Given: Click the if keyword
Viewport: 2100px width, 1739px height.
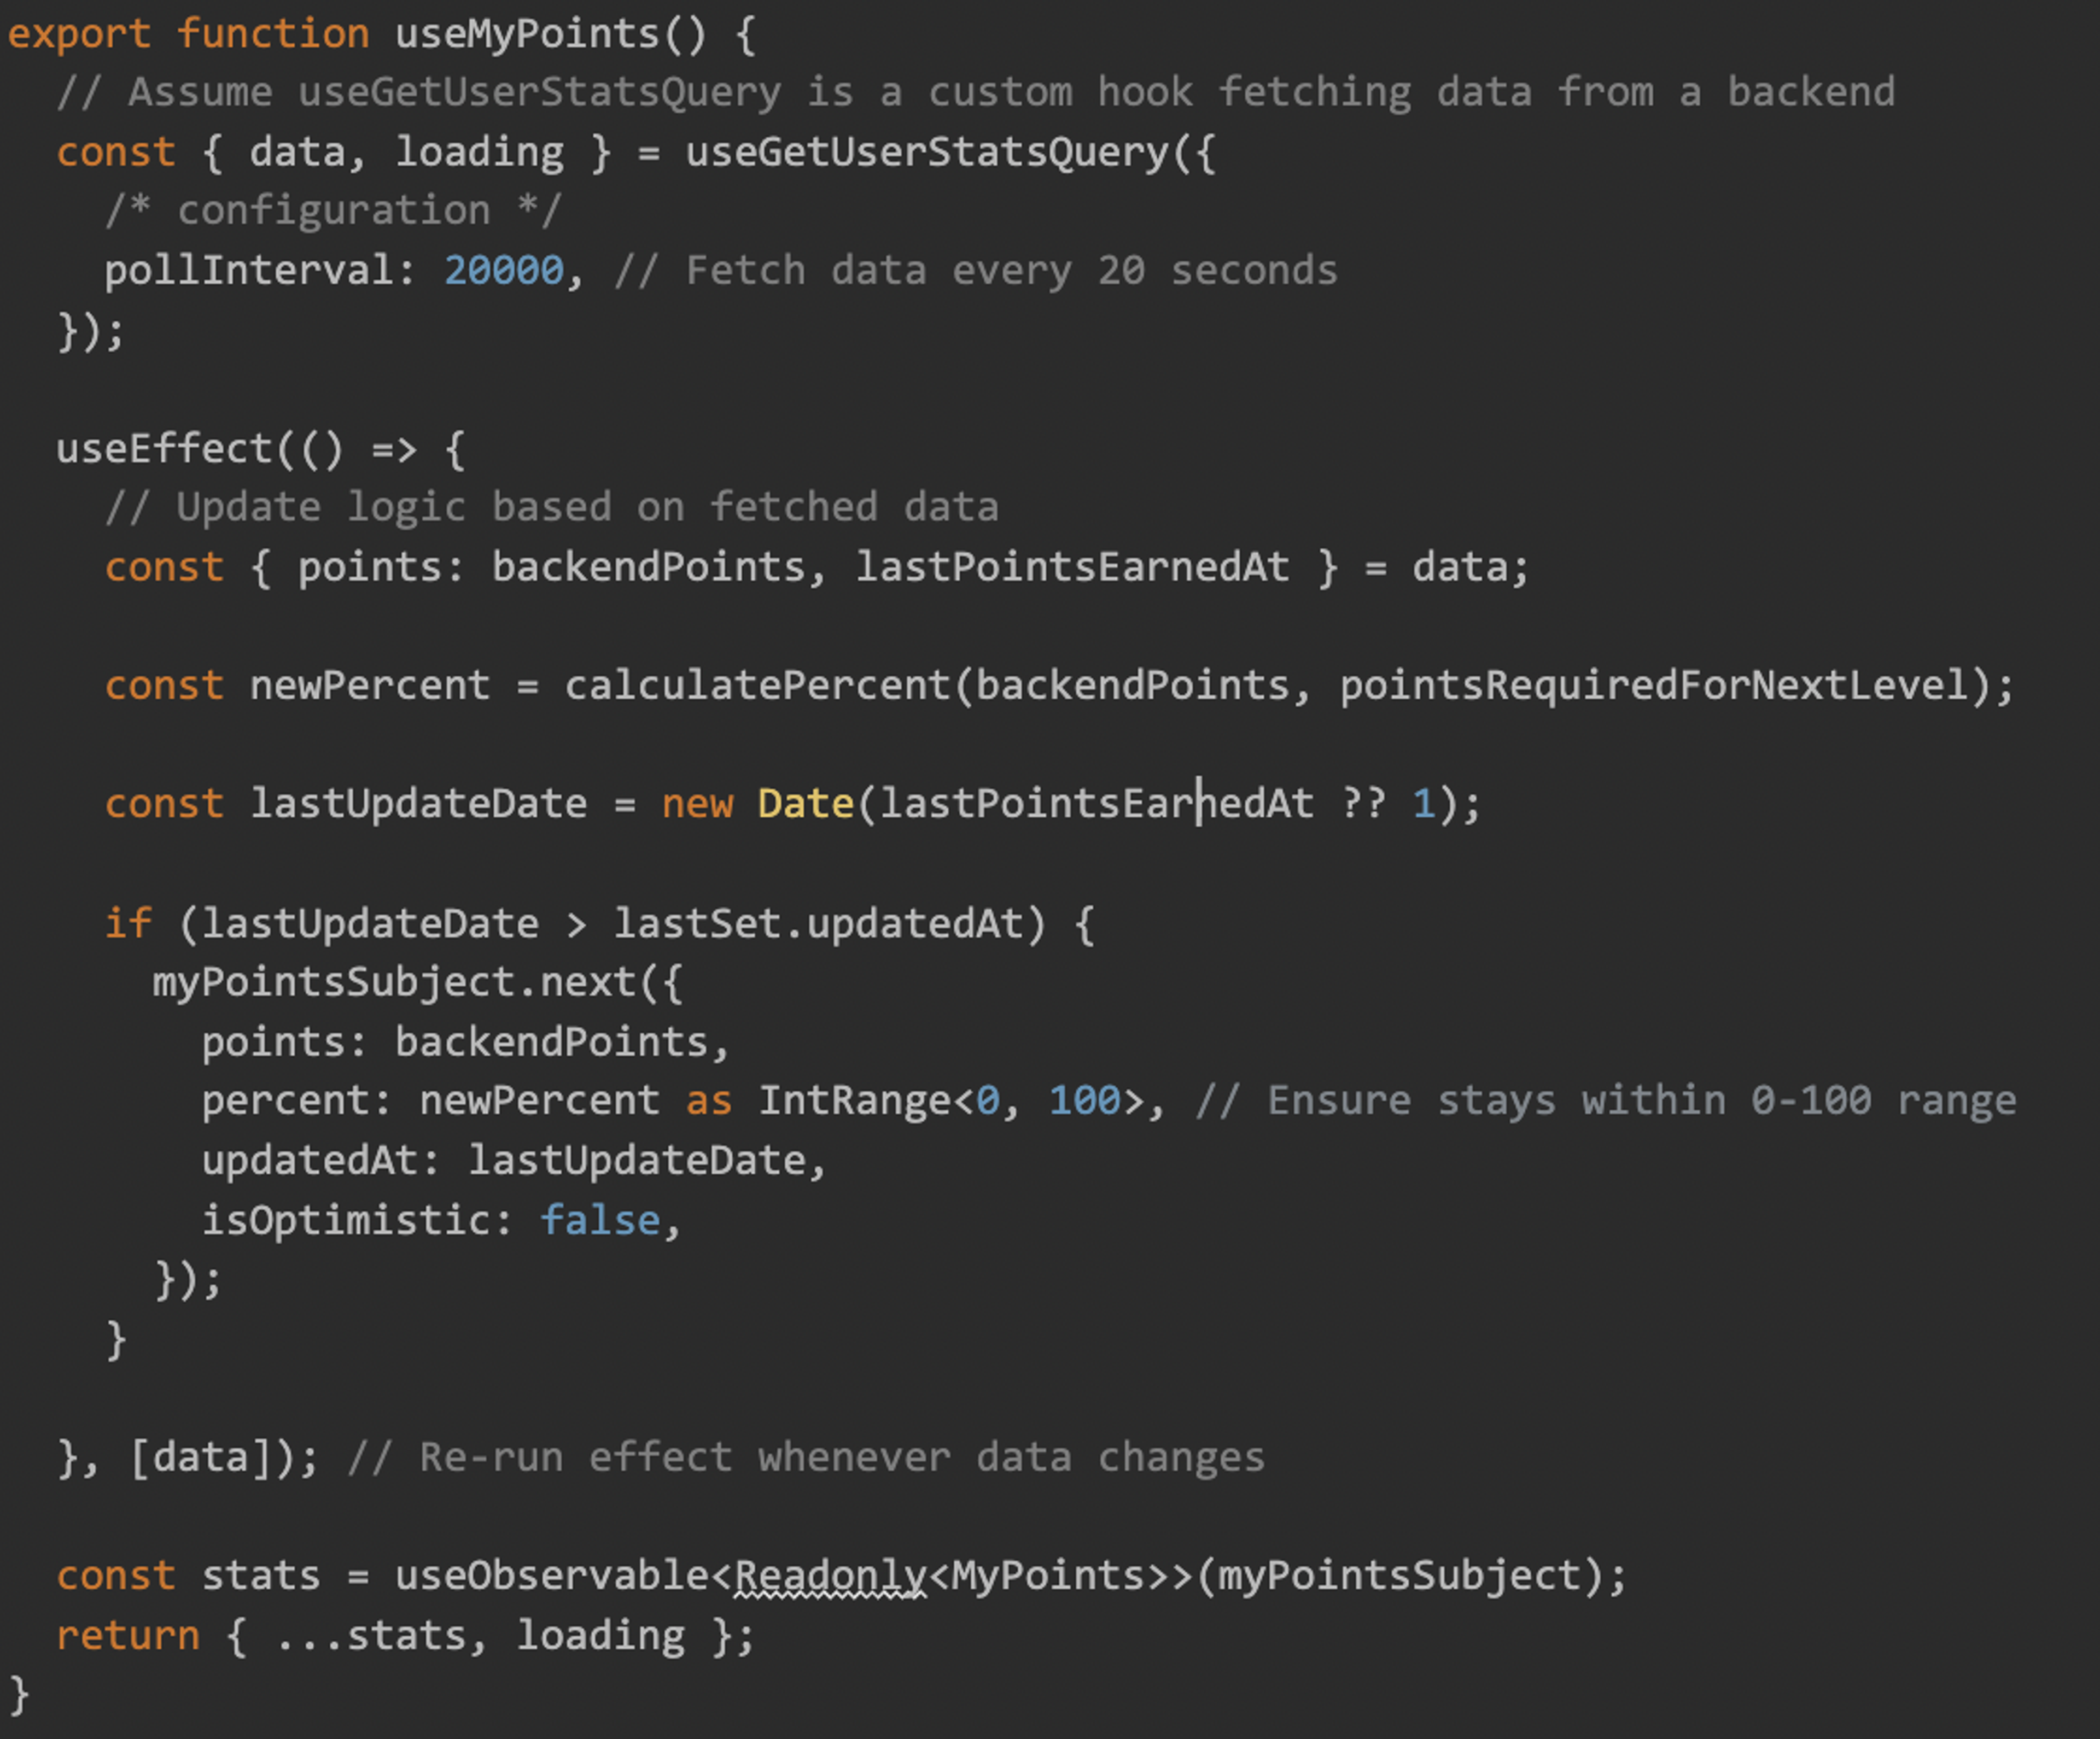Looking at the screenshot, I should tap(128, 922).
